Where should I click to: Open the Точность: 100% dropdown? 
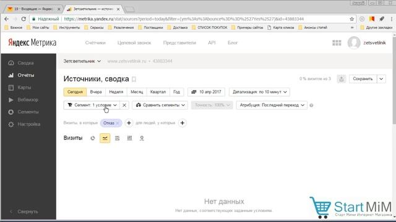tap(212, 105)
